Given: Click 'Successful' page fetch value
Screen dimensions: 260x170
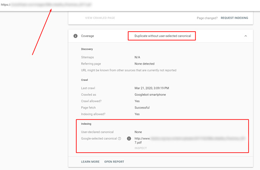Looking at the screenshot, I should click(x=142, y=108).
